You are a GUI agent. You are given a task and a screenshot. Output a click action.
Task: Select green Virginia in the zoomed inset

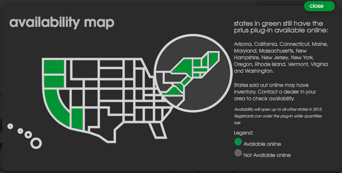[173, 91]
